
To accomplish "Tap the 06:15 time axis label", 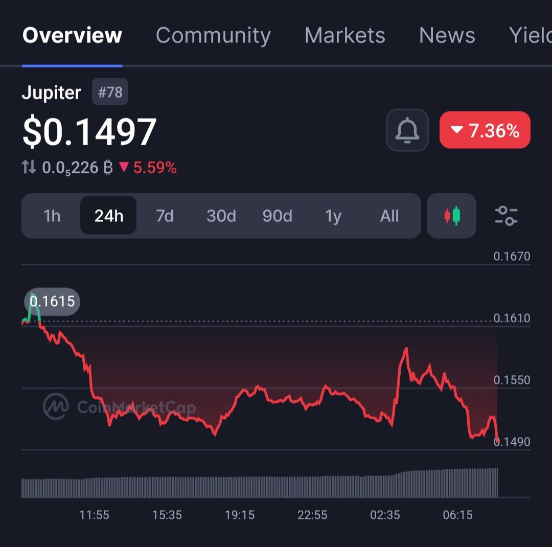I will click(457, 515).
